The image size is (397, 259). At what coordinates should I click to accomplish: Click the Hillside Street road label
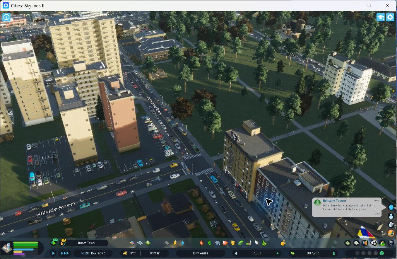[x=56, y=209]
